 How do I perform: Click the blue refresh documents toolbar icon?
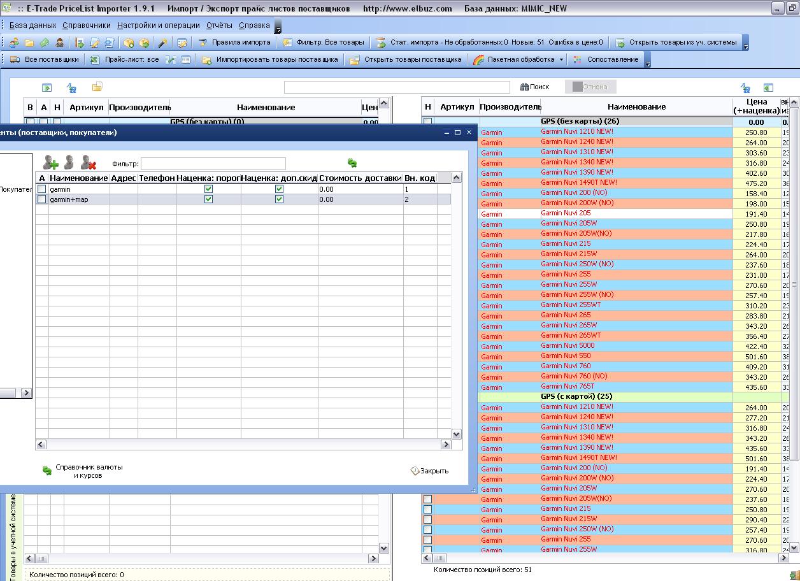coord(109,43)
